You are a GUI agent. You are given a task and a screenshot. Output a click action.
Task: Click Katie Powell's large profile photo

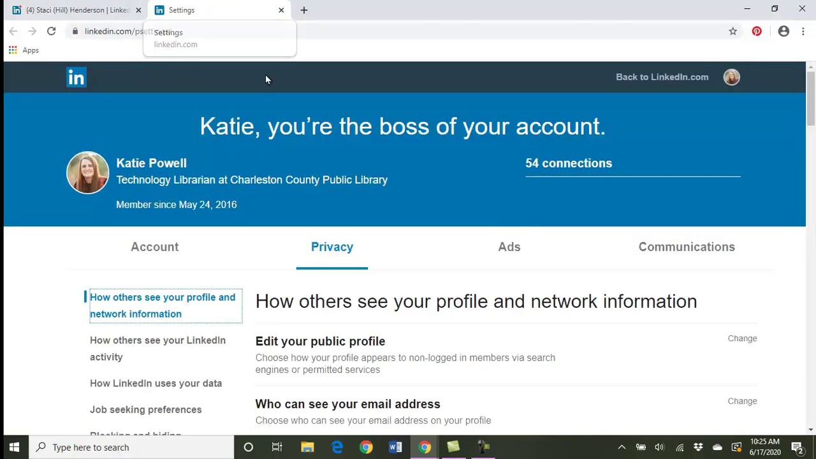[x=88, y=172]
